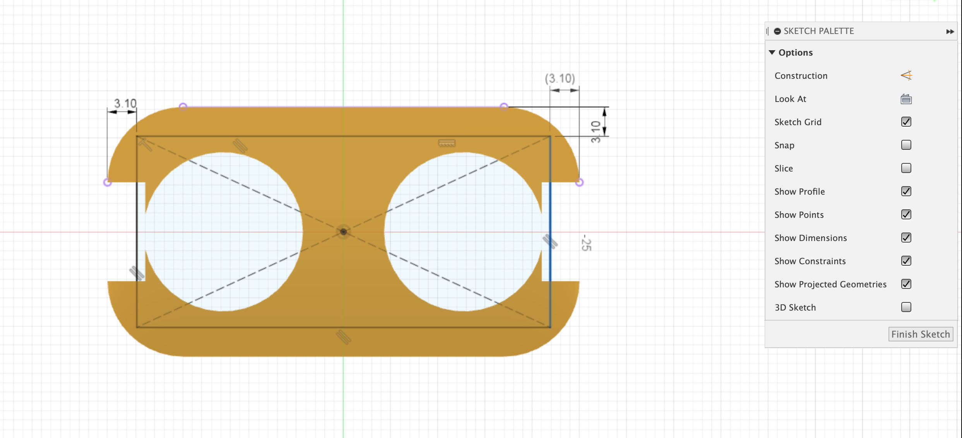Click the Look At icon
Screen dimensions: 962x438
click(906, 99)
